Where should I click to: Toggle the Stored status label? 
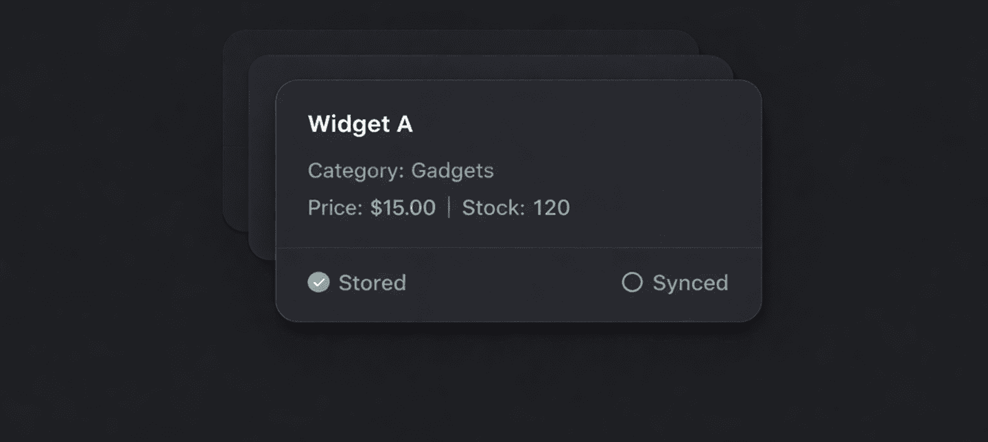[372, 283]
